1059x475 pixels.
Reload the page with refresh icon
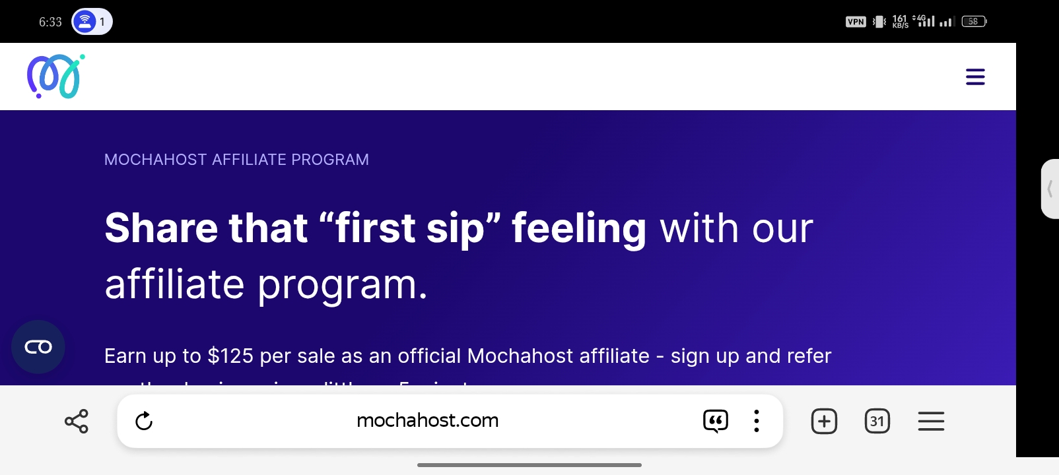pyautogui.click(x=144, y=421)
